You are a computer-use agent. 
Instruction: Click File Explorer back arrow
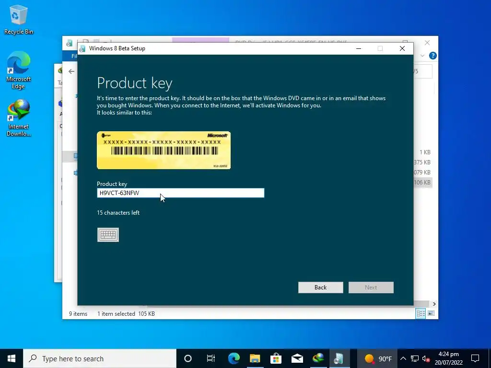[x=71, y=72]
